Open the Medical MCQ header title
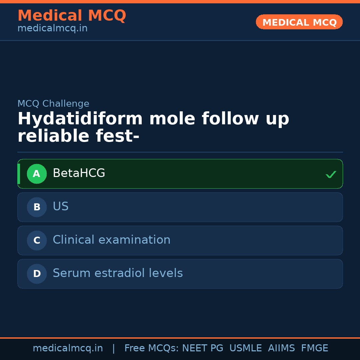 click(72, 16)
